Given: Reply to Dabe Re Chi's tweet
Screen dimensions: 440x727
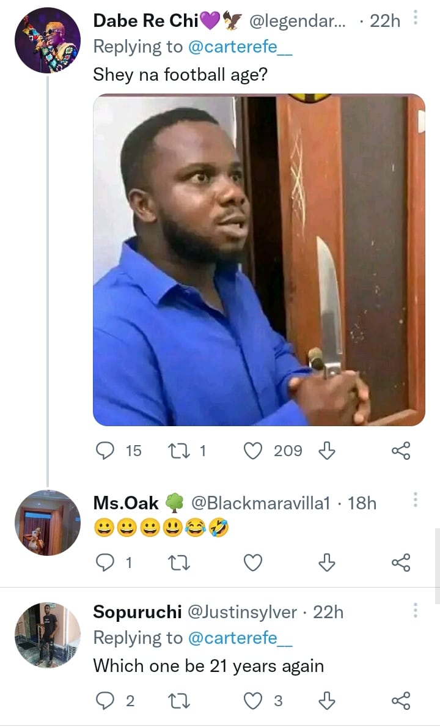Looking at the screenshot, I should tap(106, 451).
